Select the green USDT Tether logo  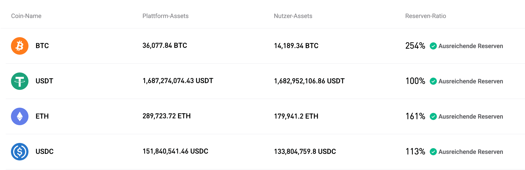coord(19,81)
